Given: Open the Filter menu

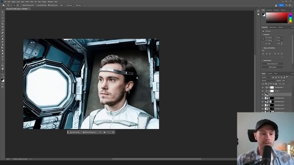Looking at the screenshot, I should [x=32, y=2].
